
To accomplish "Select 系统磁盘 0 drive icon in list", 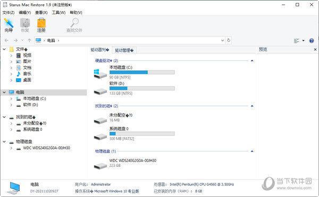I will point(100,137).
